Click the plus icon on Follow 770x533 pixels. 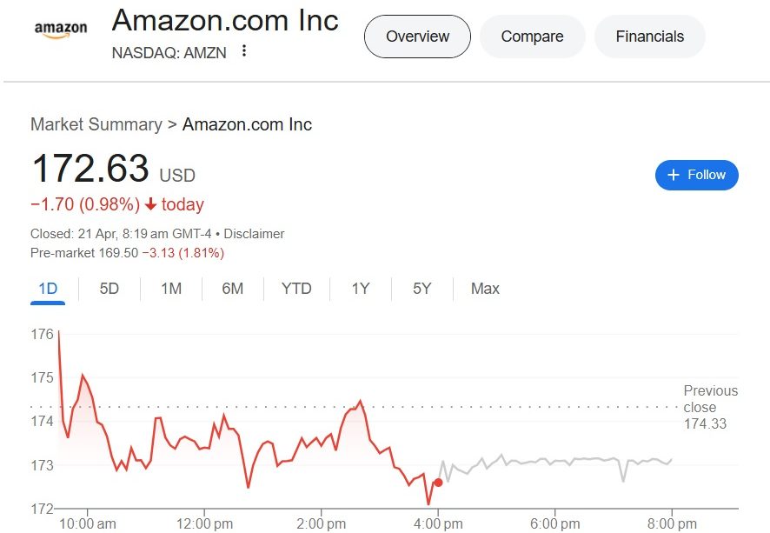point(674,175)
